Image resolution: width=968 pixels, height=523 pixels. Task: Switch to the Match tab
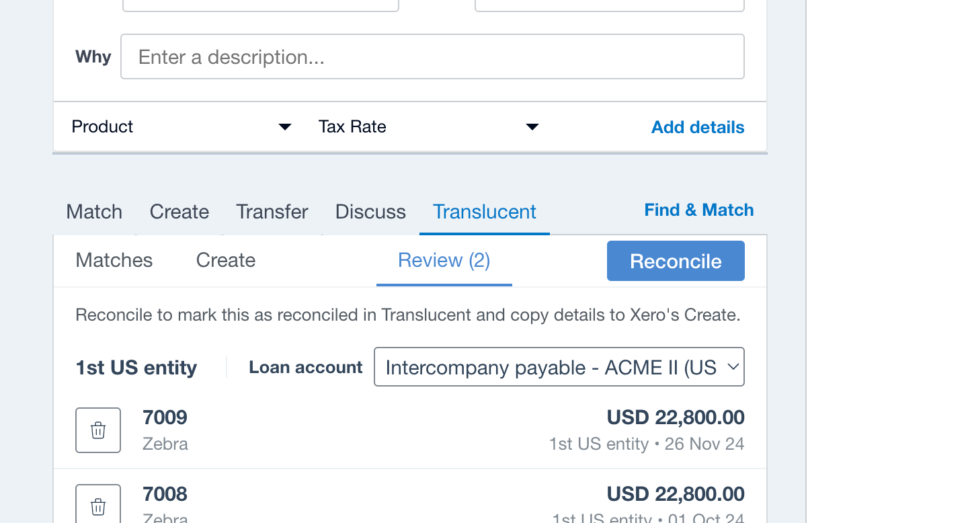(94, 212)
